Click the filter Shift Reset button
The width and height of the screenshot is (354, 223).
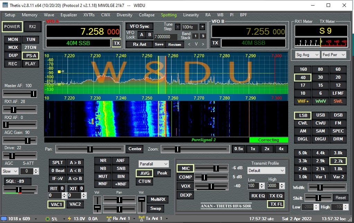(340, 198)
